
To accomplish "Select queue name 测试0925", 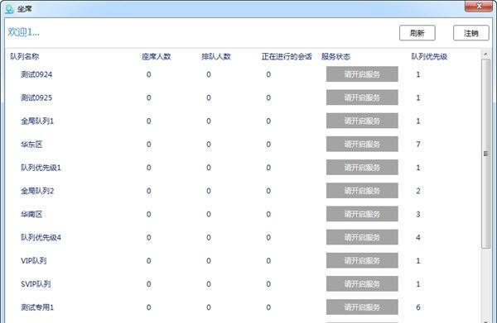I will tap(36, 97).
